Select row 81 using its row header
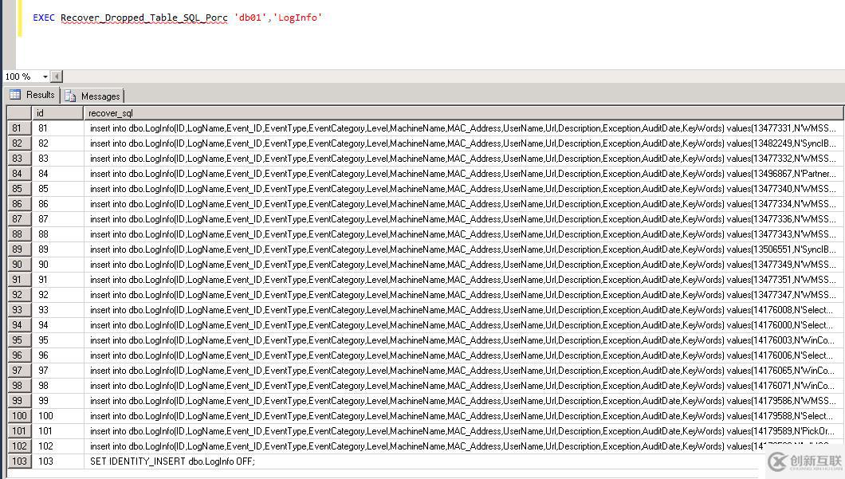 pyautogui.click(x=18, y=128)
